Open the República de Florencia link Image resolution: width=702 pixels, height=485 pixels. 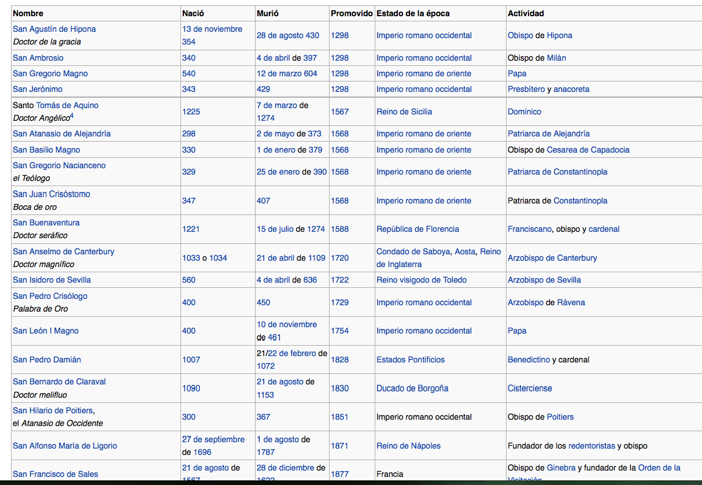coord(417,229)
